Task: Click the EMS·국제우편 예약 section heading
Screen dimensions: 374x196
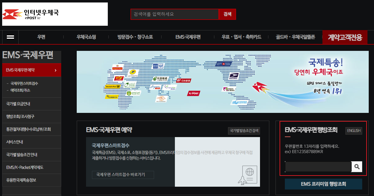Action: (x=109, y=130)
